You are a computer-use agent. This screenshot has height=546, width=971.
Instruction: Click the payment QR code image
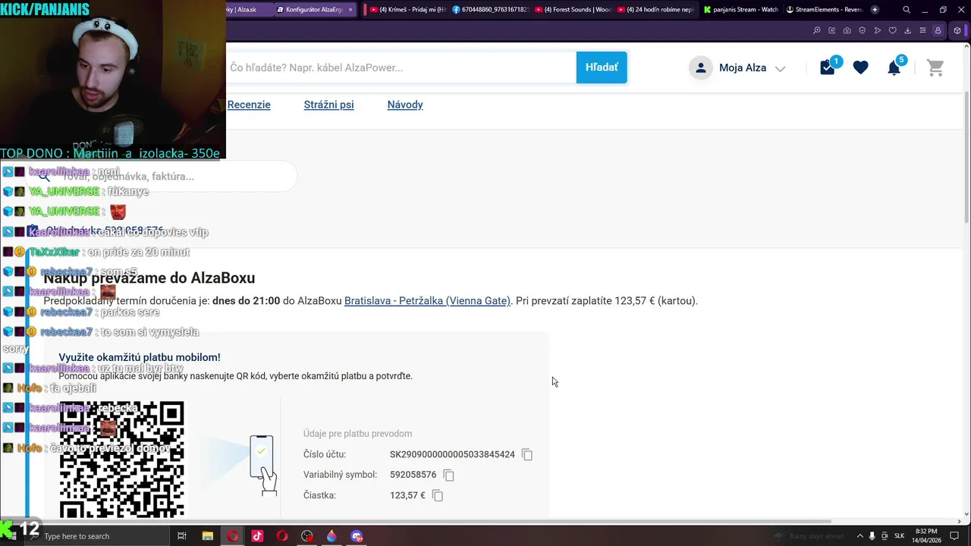(122, 459)
